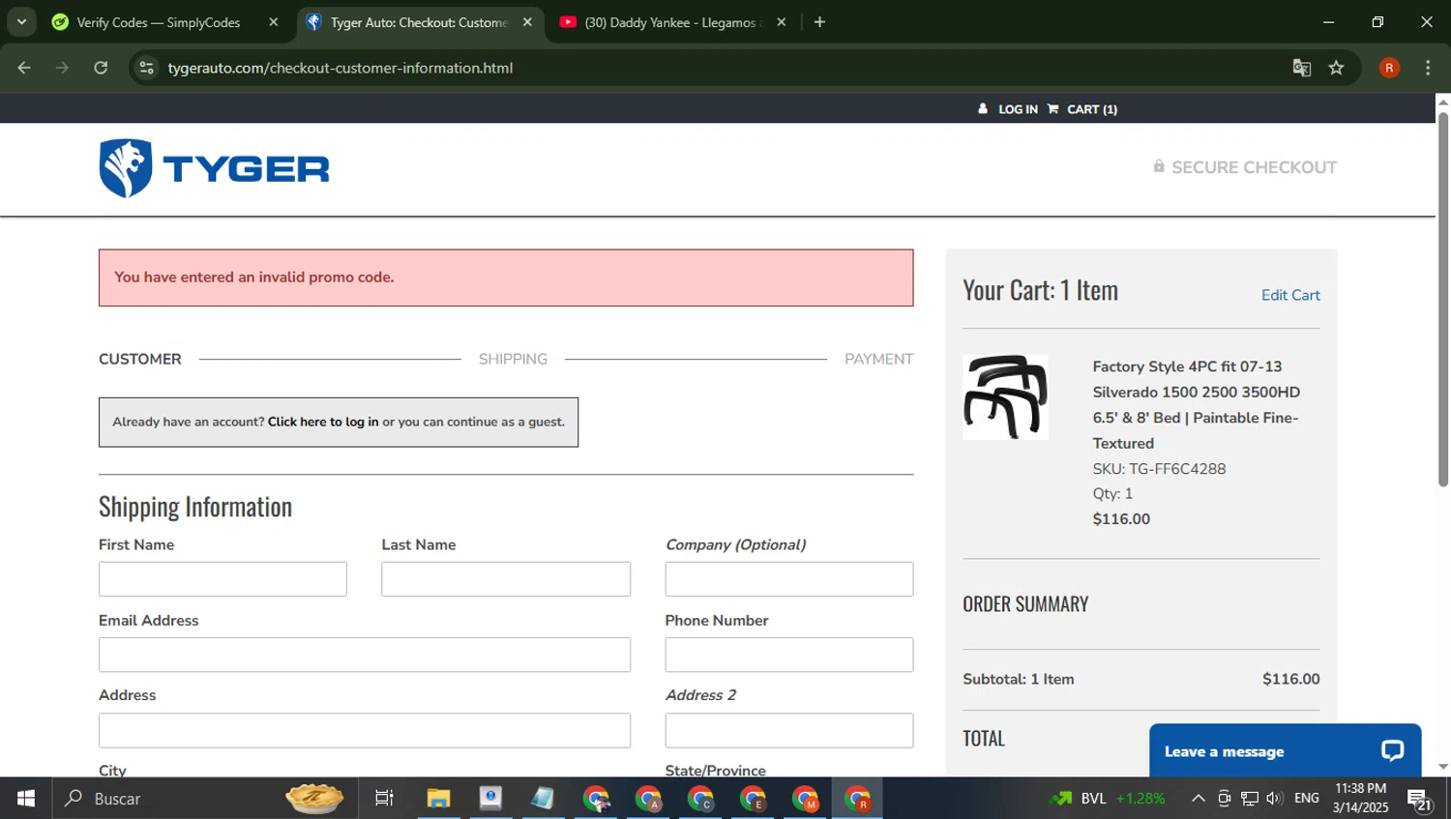Click the CUSTOMER checkout step
Viewport: 1451px width, 819px height.
pos(140,359)
